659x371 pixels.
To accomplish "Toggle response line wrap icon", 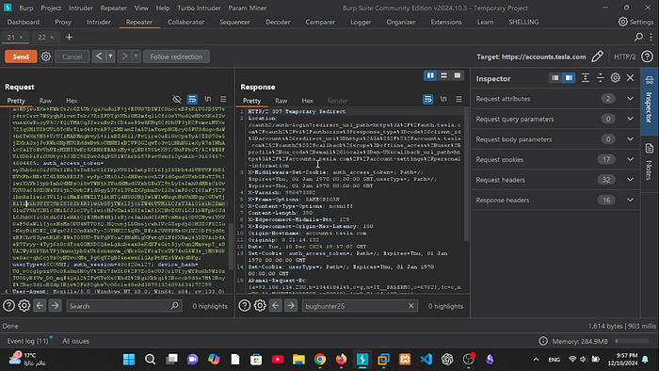I will pyautogui.click(x=427, y=99).
